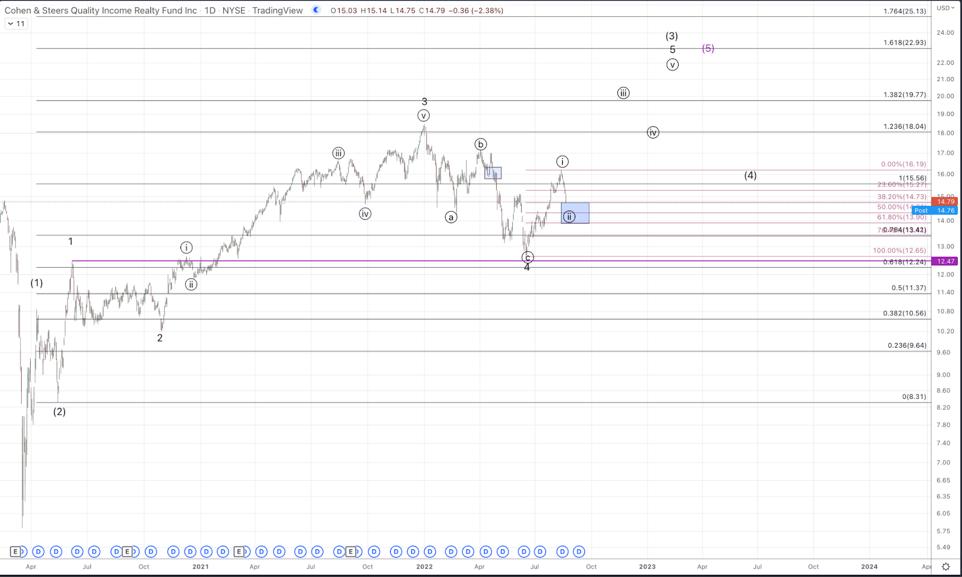
Task: Click the large blue rectangle around wave ii
Action: tap(575, 213)
